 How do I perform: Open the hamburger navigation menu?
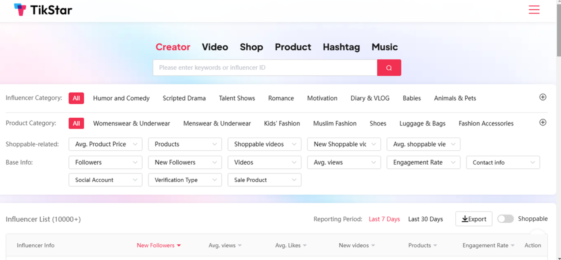(x=534, y=10)
